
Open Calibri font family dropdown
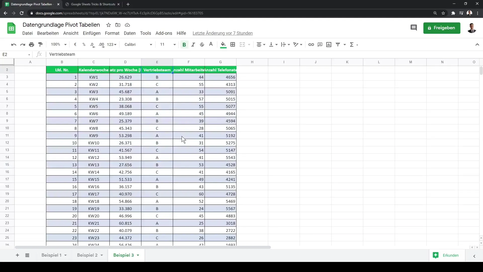coord(138,45)
